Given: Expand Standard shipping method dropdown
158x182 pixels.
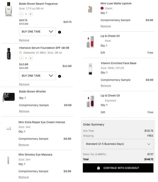Looking at the screenshot, I should [118, 144].
